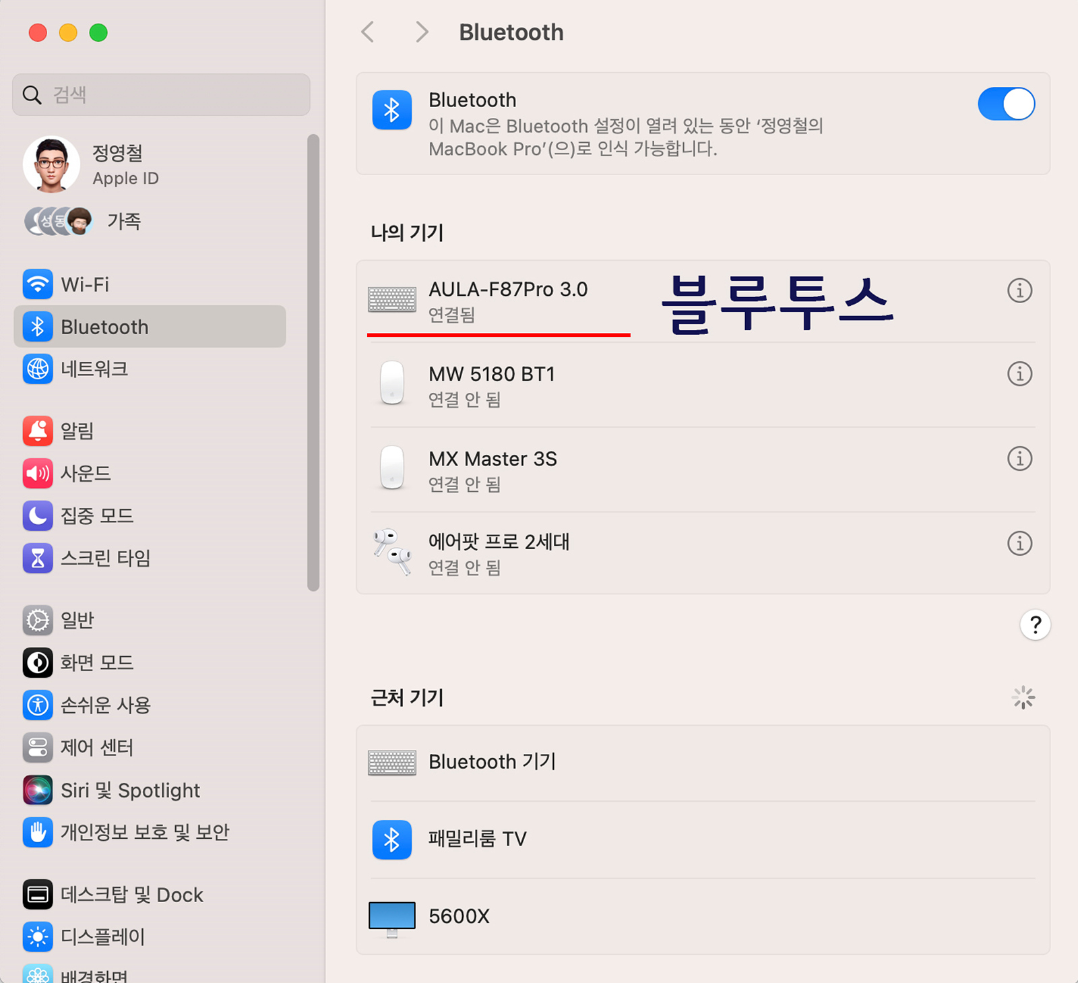The width and height of the screenshot is (1078, 983).
Task: Turn off the Bluetooth switch
Action: (1006, 104)
